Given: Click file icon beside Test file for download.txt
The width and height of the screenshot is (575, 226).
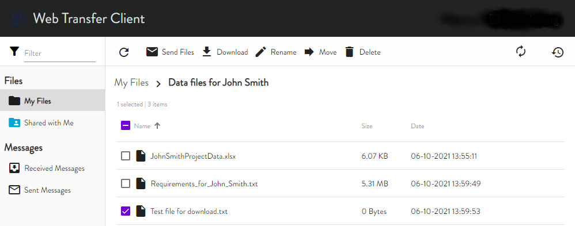Looking at the screenshot, I should (141, 212).
